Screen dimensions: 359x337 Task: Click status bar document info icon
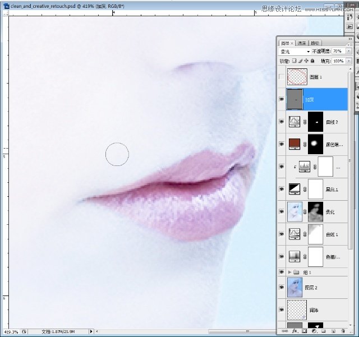[24, 331]
